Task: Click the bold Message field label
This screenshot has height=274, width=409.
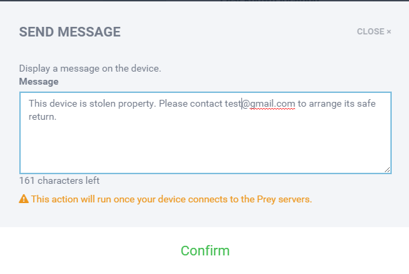Action: point(39,82)
